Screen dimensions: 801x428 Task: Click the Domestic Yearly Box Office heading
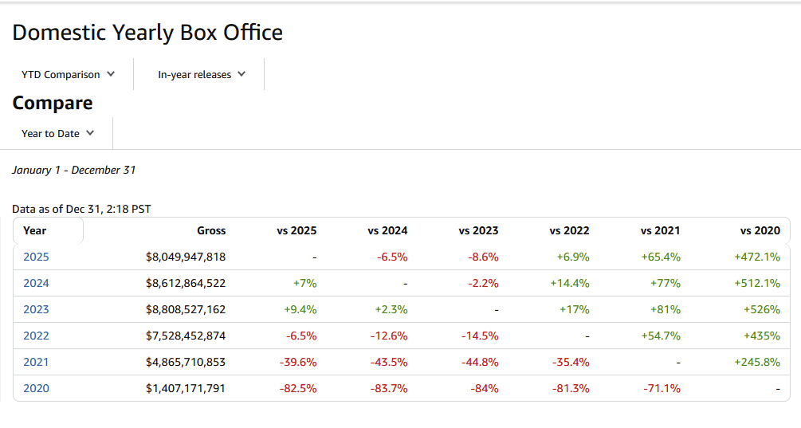pos(147,33)
